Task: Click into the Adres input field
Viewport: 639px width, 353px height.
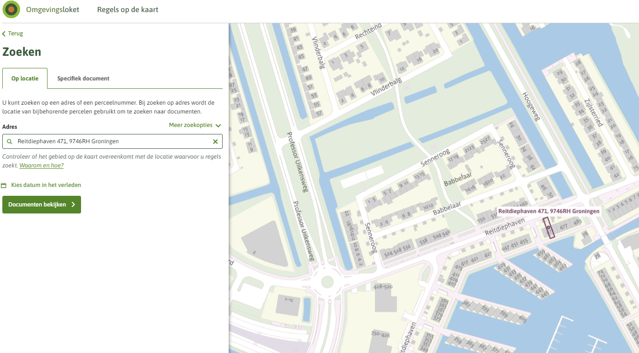Action: (112, 141)
